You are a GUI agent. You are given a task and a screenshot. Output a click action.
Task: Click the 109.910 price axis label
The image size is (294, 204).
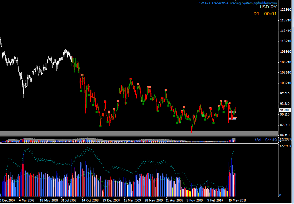[x=286, y=52]
